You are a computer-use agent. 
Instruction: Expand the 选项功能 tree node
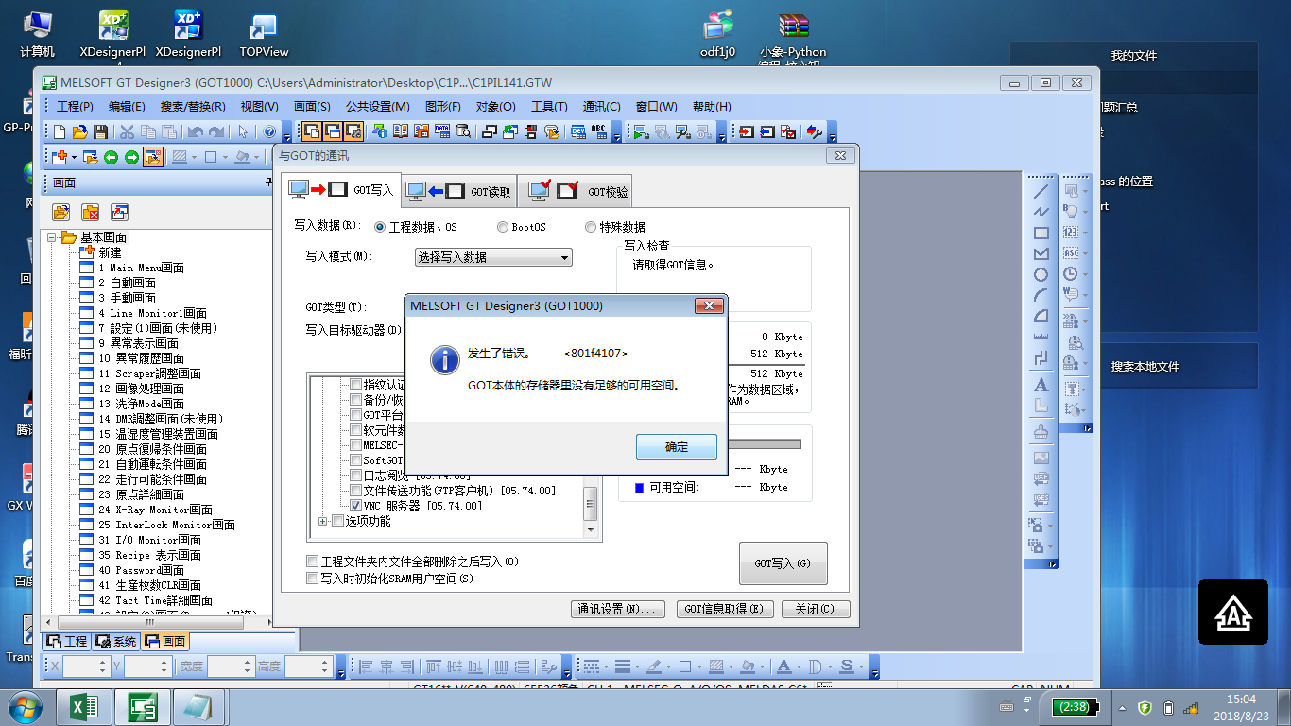pyautogui.click(x=323, y=521)
